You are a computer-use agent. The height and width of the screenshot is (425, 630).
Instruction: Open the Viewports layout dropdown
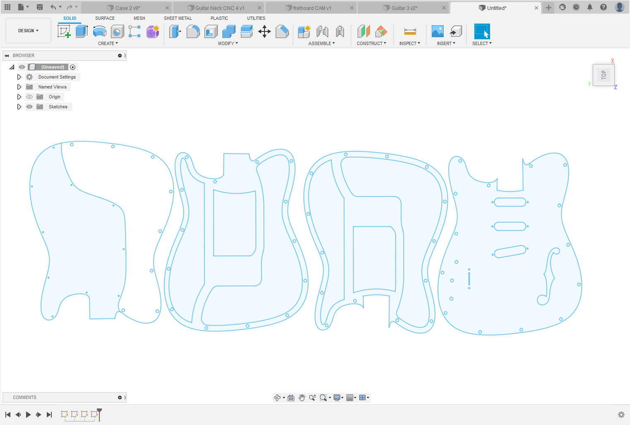click(364, 398)
